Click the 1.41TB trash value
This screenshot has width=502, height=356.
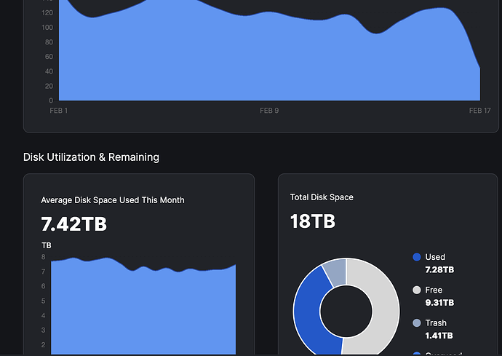[439, 336]
